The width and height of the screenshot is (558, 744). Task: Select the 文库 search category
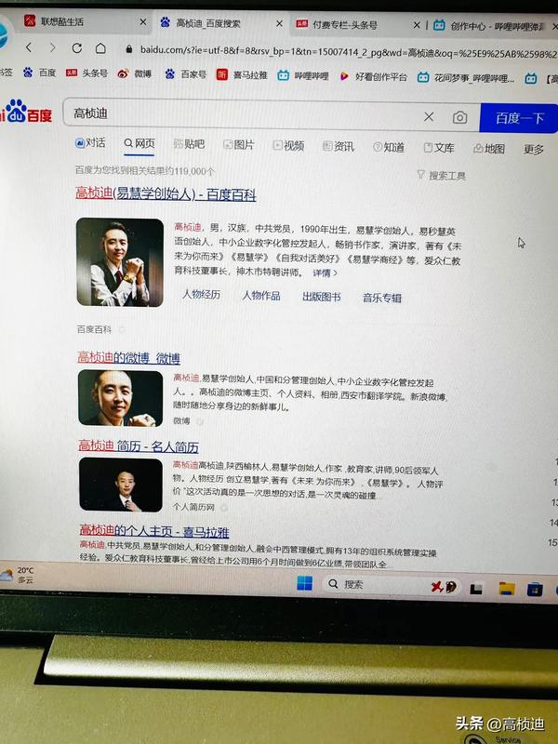point(439,148)
